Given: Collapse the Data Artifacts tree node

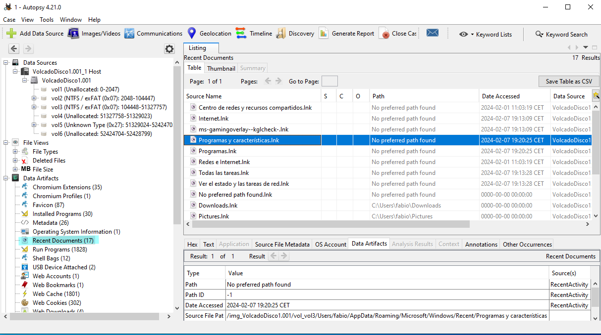Looking at the screenshot, I should pyautogui.click(x=6, y=178).
